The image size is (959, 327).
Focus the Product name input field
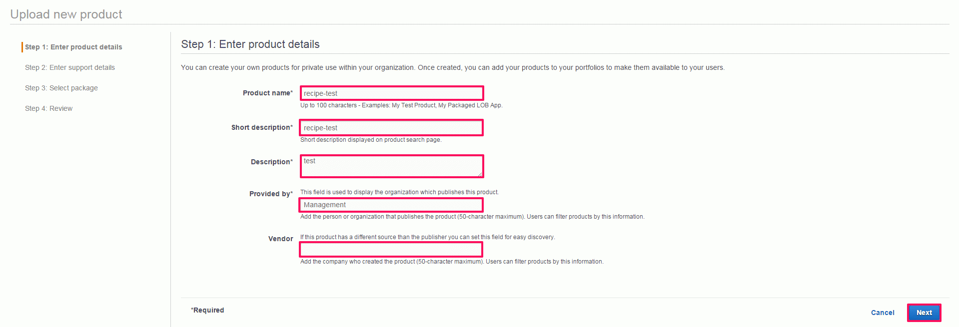392,93
